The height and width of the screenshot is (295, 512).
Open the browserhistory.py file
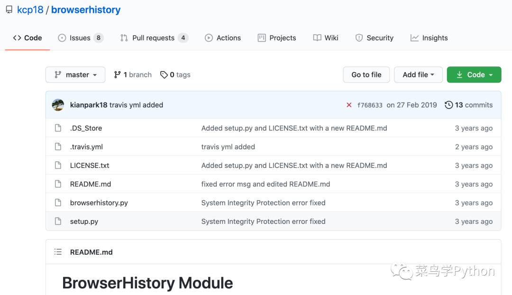(x=99, y=203)
